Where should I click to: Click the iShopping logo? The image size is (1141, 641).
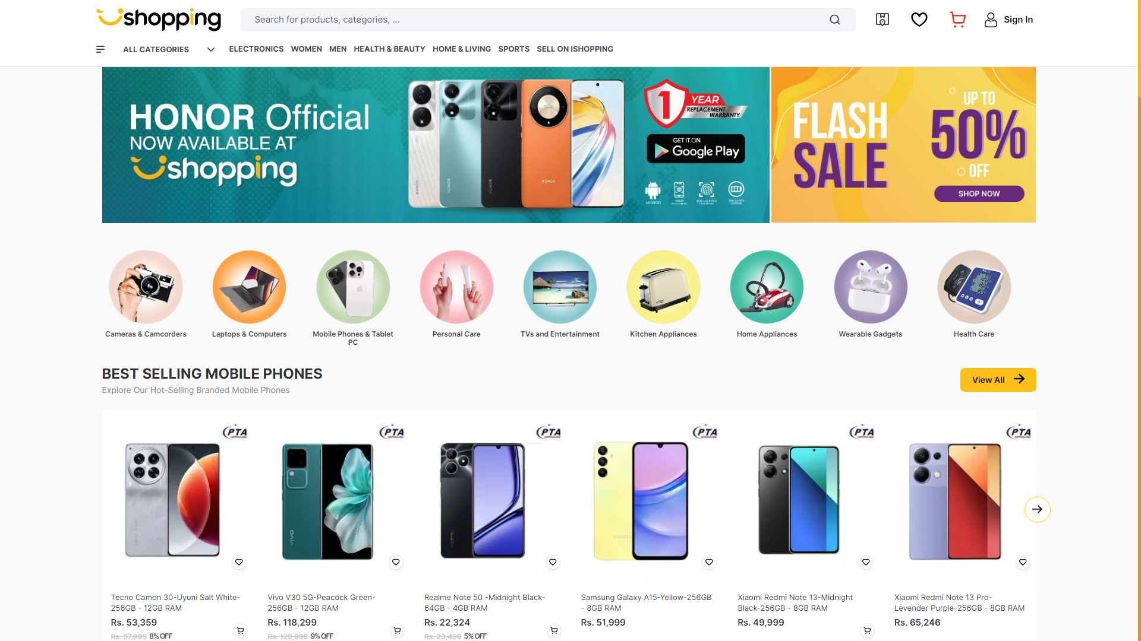click(158, 20)
